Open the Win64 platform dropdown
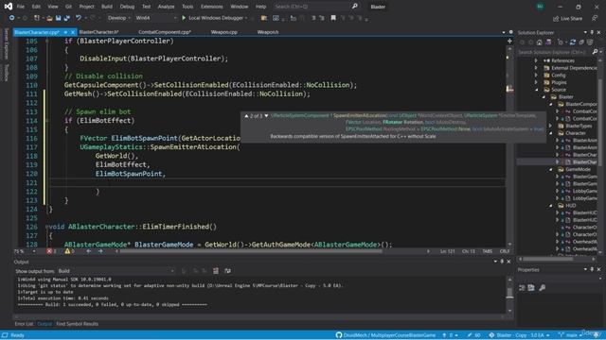 pyautogui.click(x=155, y=18)
